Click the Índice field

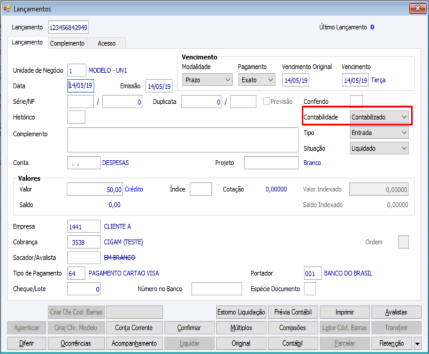tap(201, 189)
